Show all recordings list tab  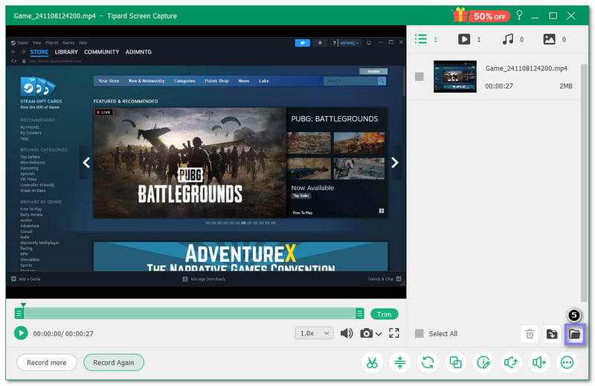(x=421, y=39)
